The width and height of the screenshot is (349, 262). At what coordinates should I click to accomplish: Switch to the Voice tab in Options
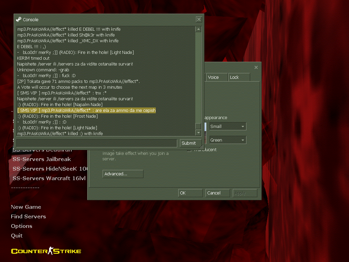pos(217,77)
